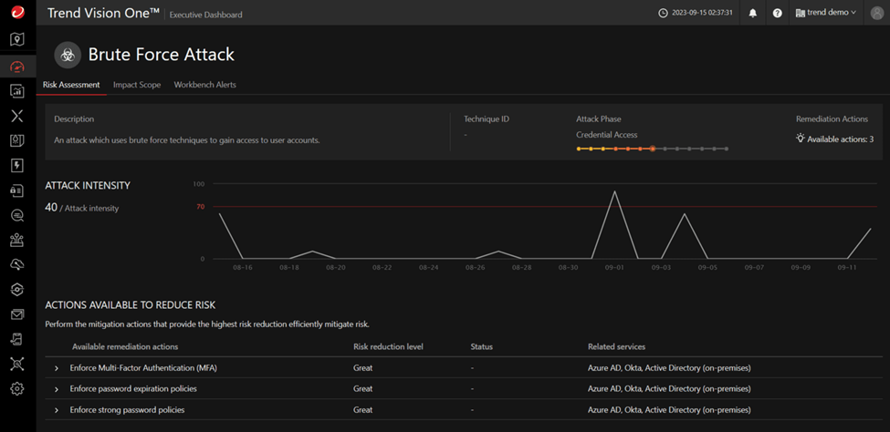Click Available actions: 3 link
Image resolution: width=890 pixels, height=432 pixels.
pyautogui.click(x=840, y=139)
